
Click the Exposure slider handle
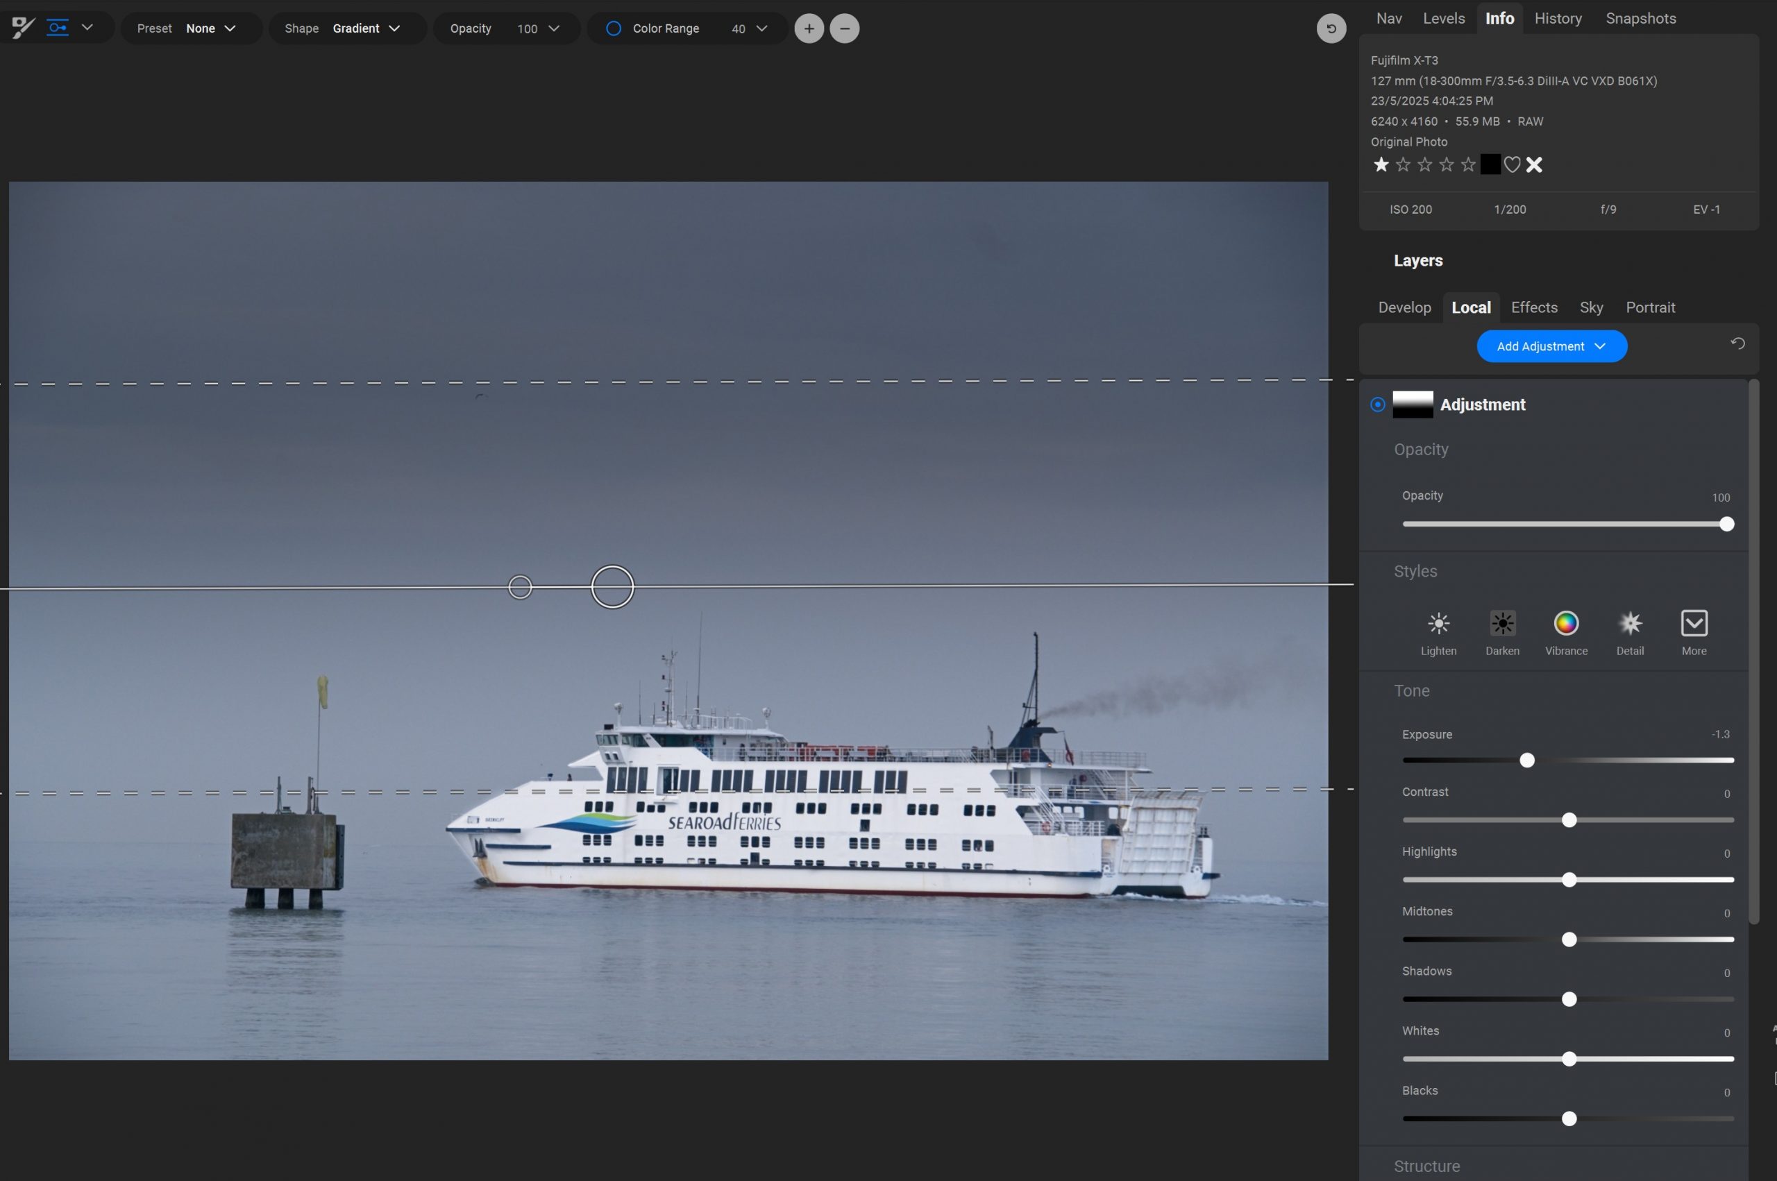(x=1527, y=761)
